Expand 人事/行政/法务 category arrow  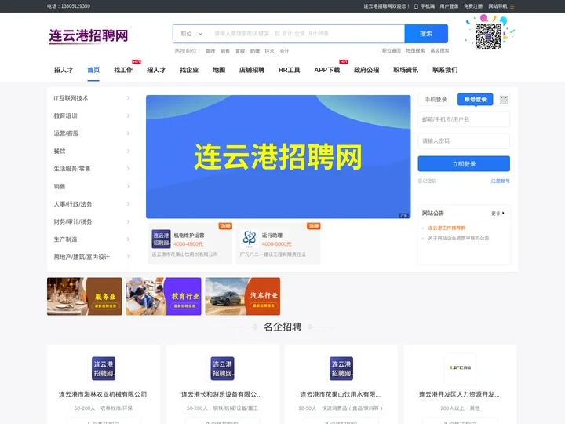128,204
